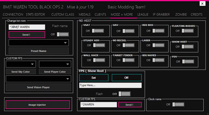
Task: Open the MEDALS tab
Action: (x=84, y=15)
